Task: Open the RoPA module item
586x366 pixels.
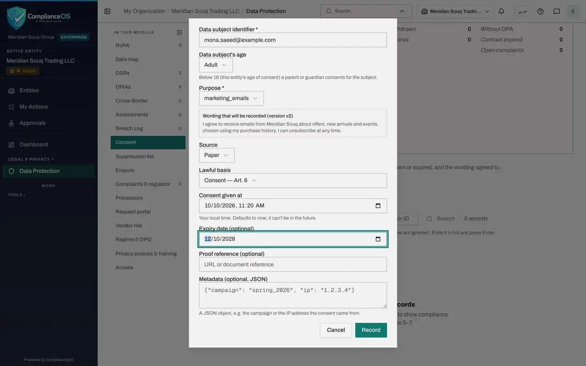Action: [x=148, y=45]
